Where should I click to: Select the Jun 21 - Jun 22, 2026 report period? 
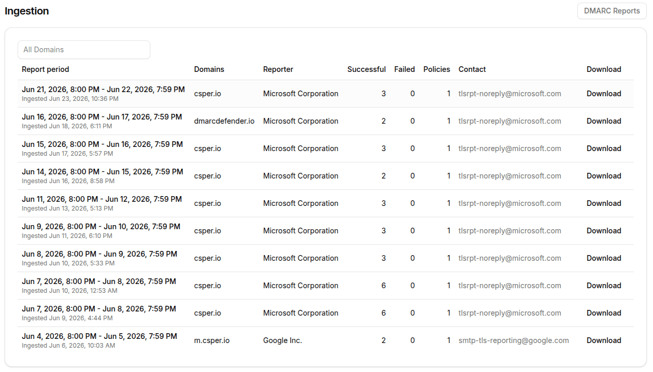[x=103, y=90]
